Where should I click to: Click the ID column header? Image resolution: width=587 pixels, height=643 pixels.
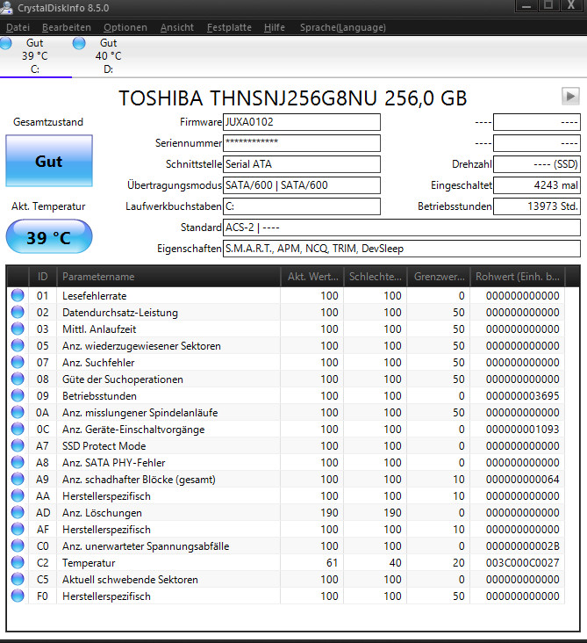coord(43,277)
